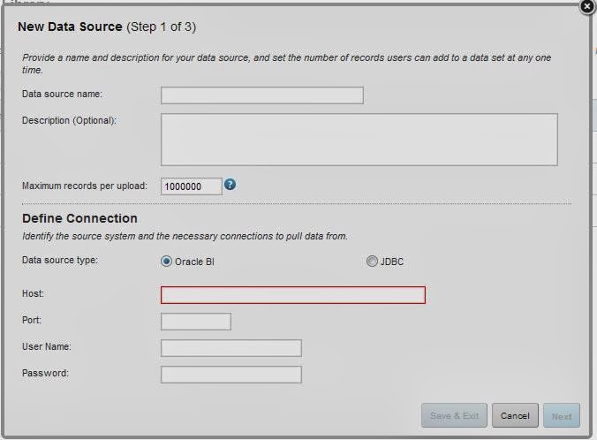
Task: Click the Description (Optional) text area
Action: point(359,140)
